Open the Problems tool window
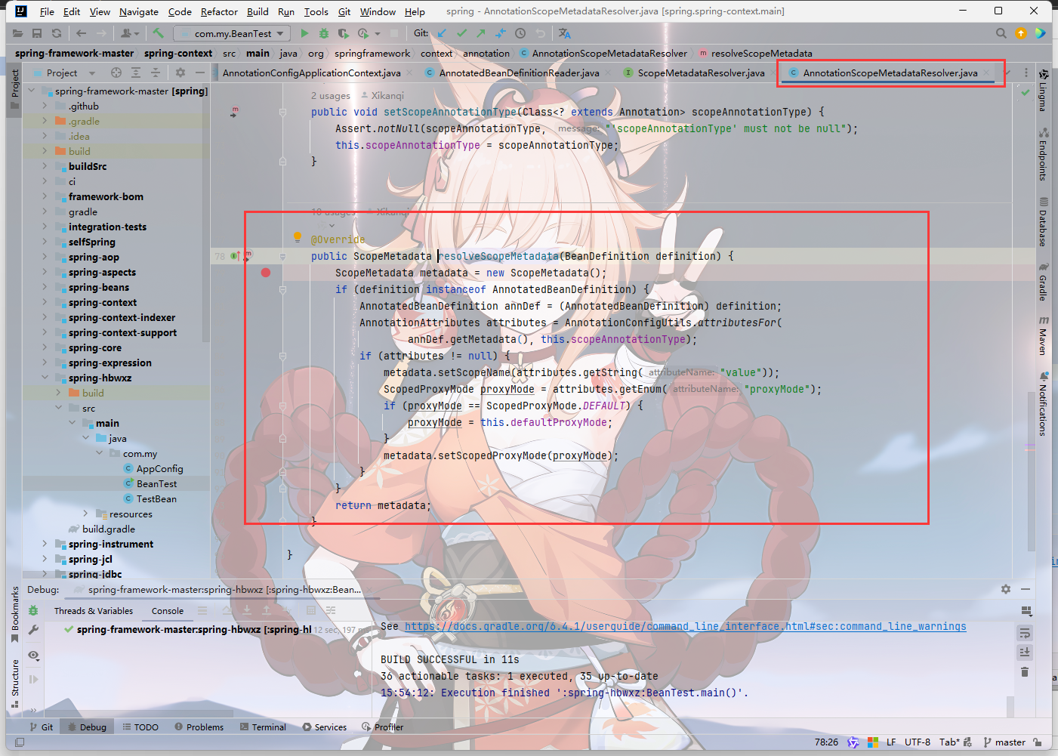Viewport: 1058px width, 756px height. pos(199,727)
